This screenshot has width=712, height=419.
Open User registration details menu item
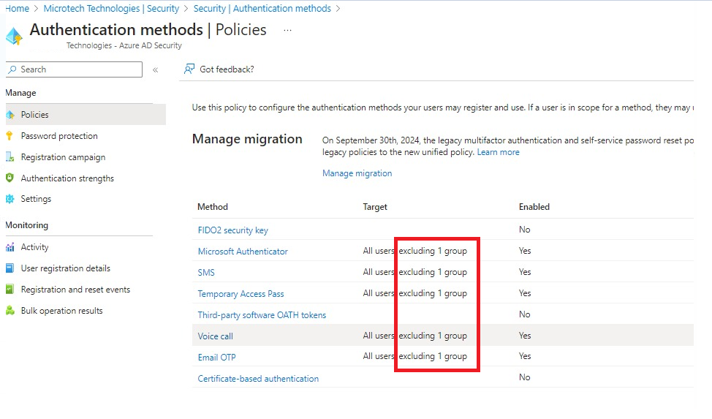65,268
